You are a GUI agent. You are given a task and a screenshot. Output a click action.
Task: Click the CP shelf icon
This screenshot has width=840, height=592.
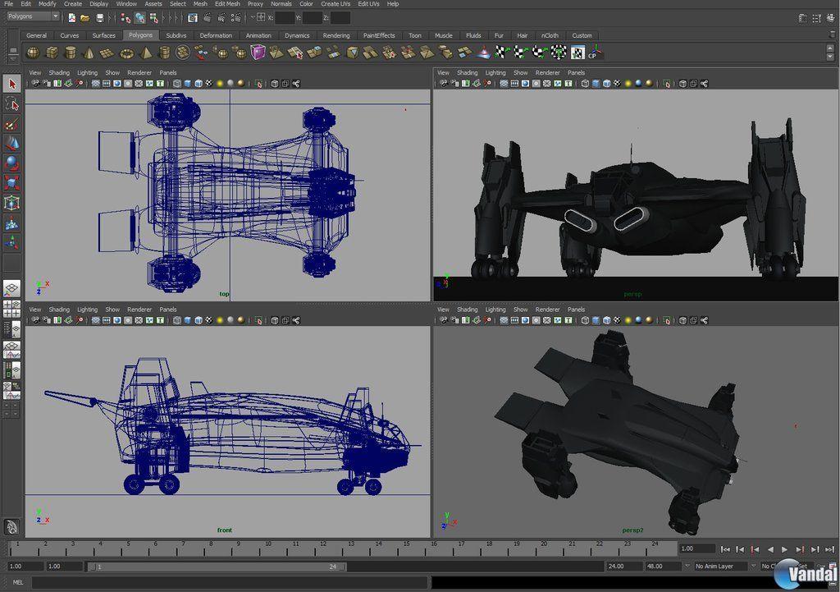tap(596, 53)
